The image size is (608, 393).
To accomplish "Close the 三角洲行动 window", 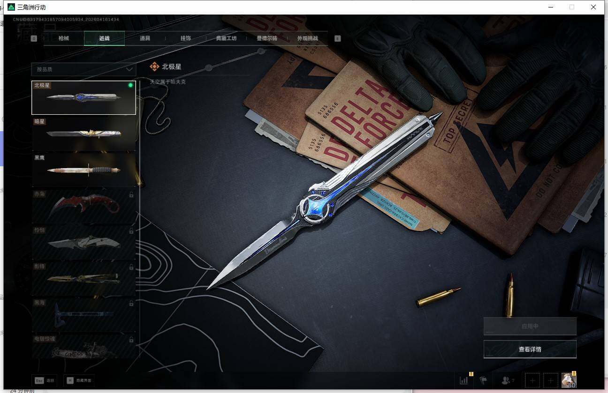I will tap(593, 7).
